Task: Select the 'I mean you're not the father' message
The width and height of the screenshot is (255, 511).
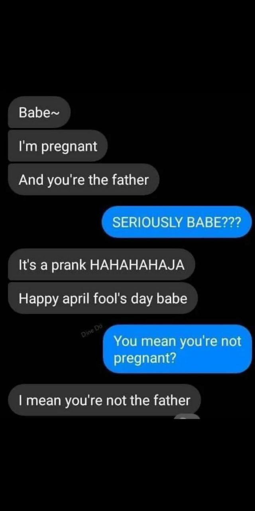Action: point(104,400)
